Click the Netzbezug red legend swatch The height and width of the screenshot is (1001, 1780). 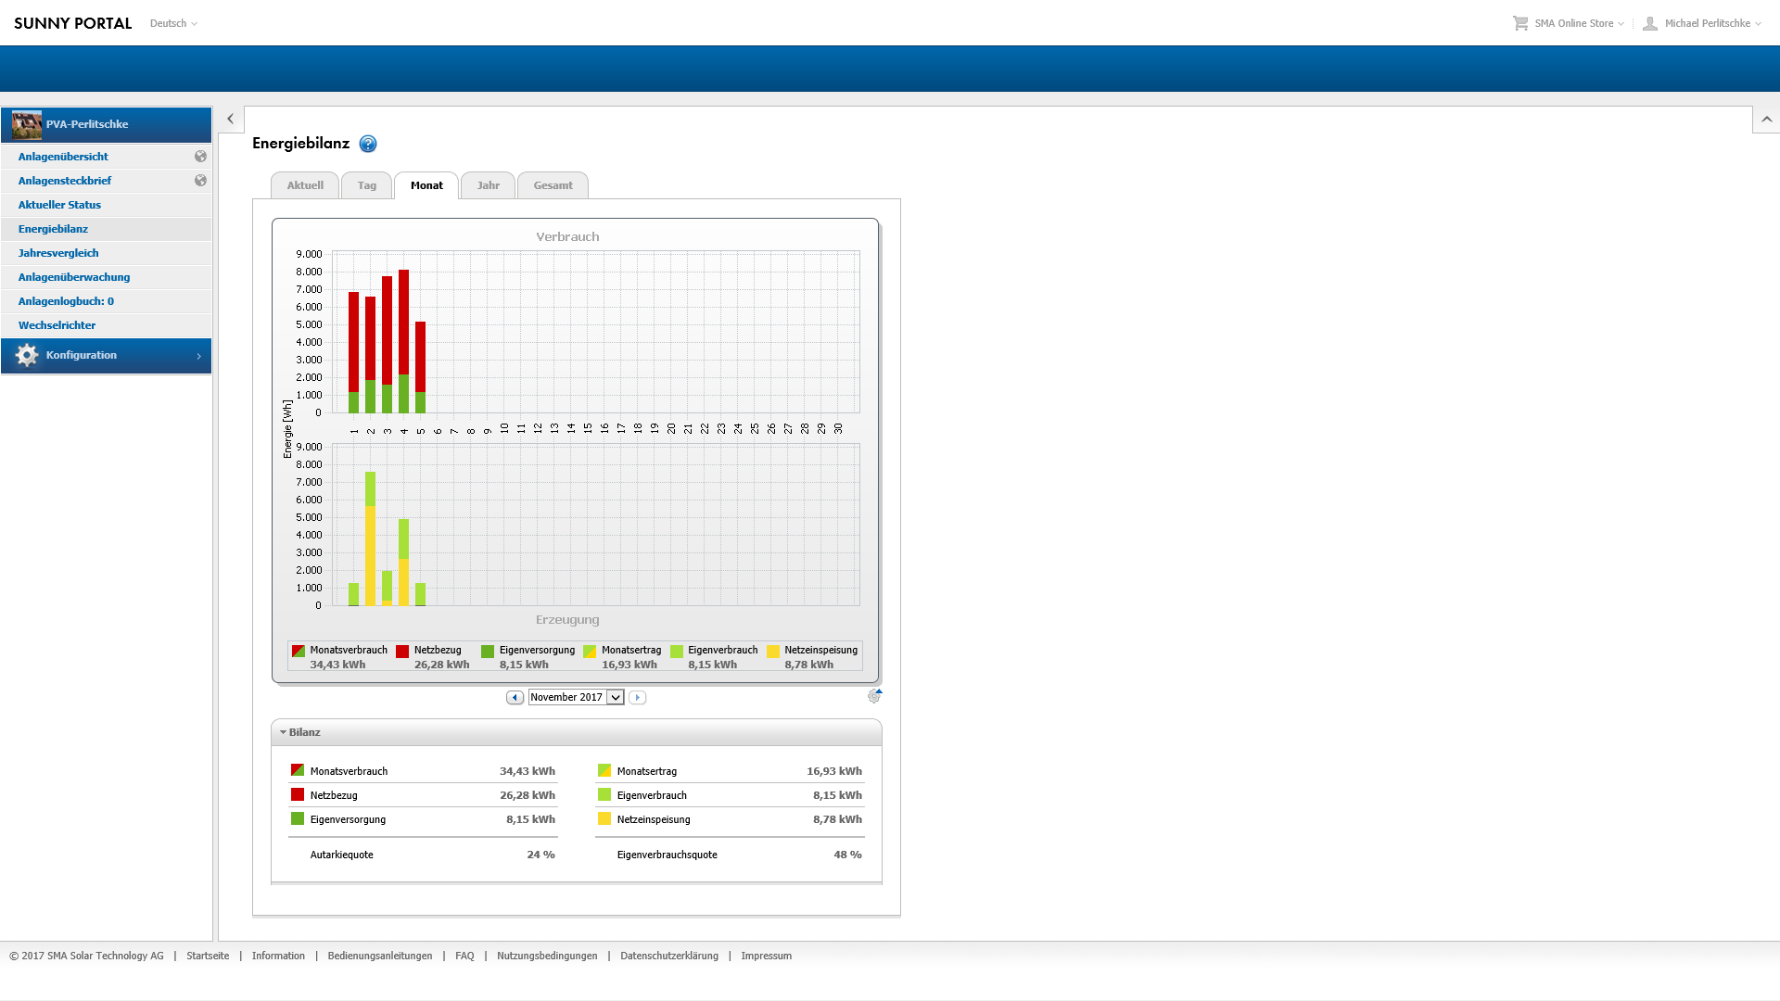click(x=402, y=652)
